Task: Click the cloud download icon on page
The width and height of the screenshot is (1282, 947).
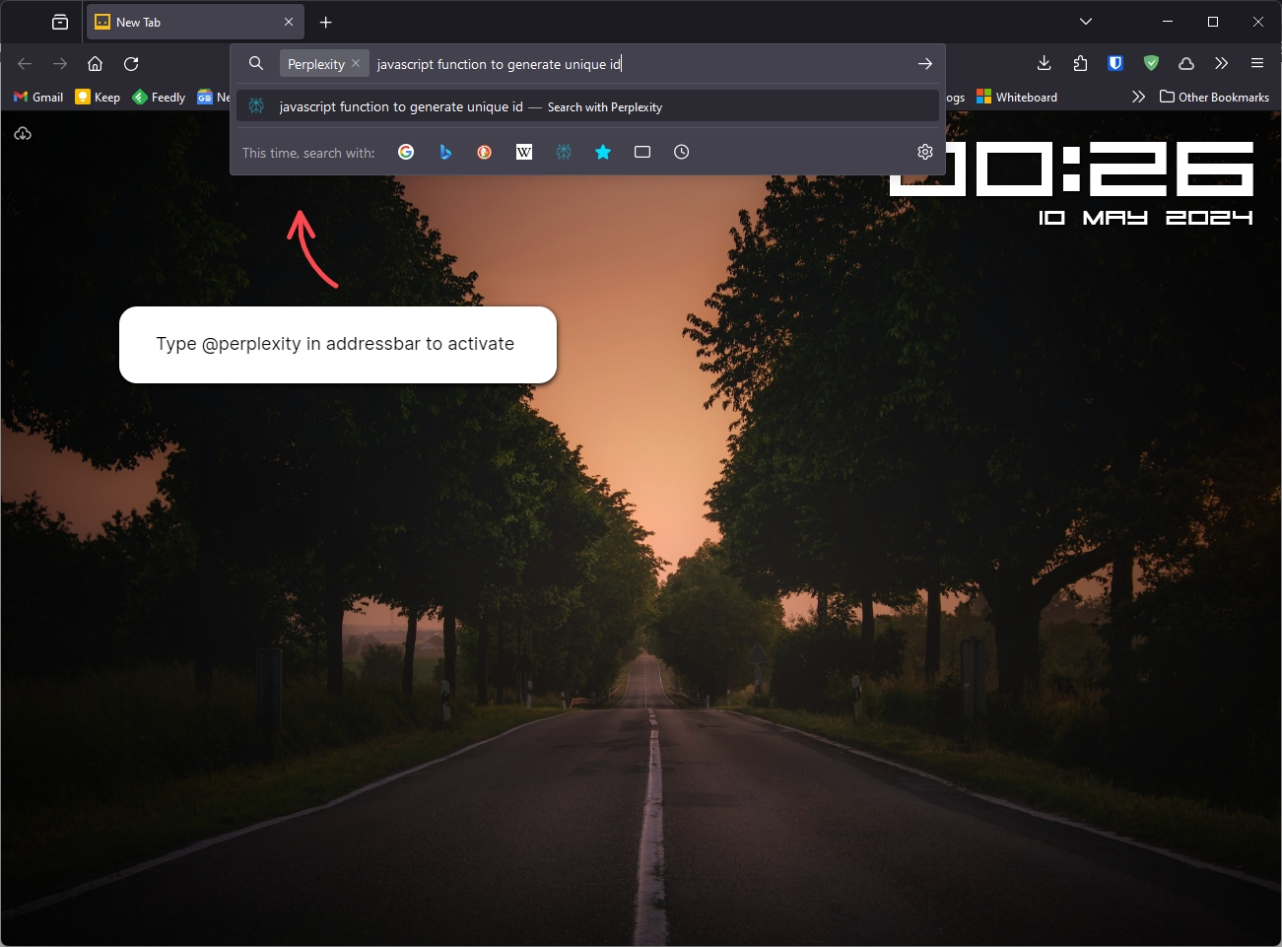Action: coord(23,133)
